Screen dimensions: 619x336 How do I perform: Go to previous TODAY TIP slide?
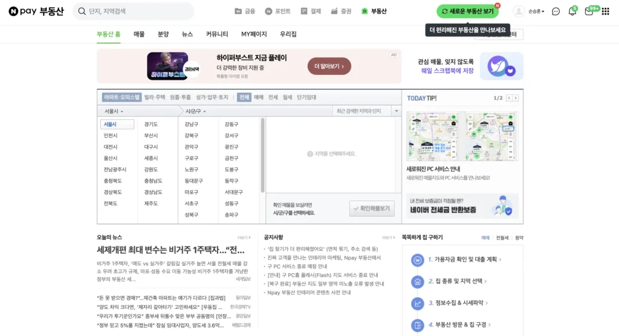click(x=509, y=98)
